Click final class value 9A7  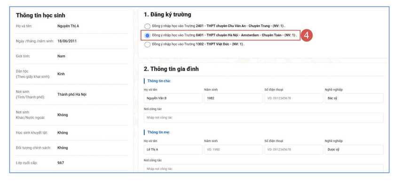coord(61,162)
